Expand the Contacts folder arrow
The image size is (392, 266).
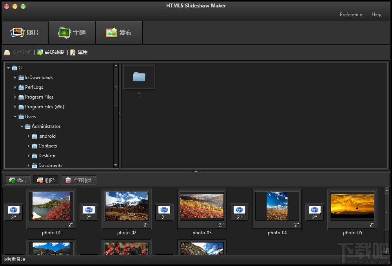click(x=28, y=146)
